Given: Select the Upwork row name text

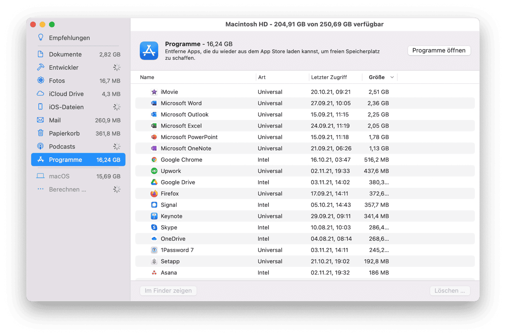Looking at the screenshot, I should click(x=171, y=171).
